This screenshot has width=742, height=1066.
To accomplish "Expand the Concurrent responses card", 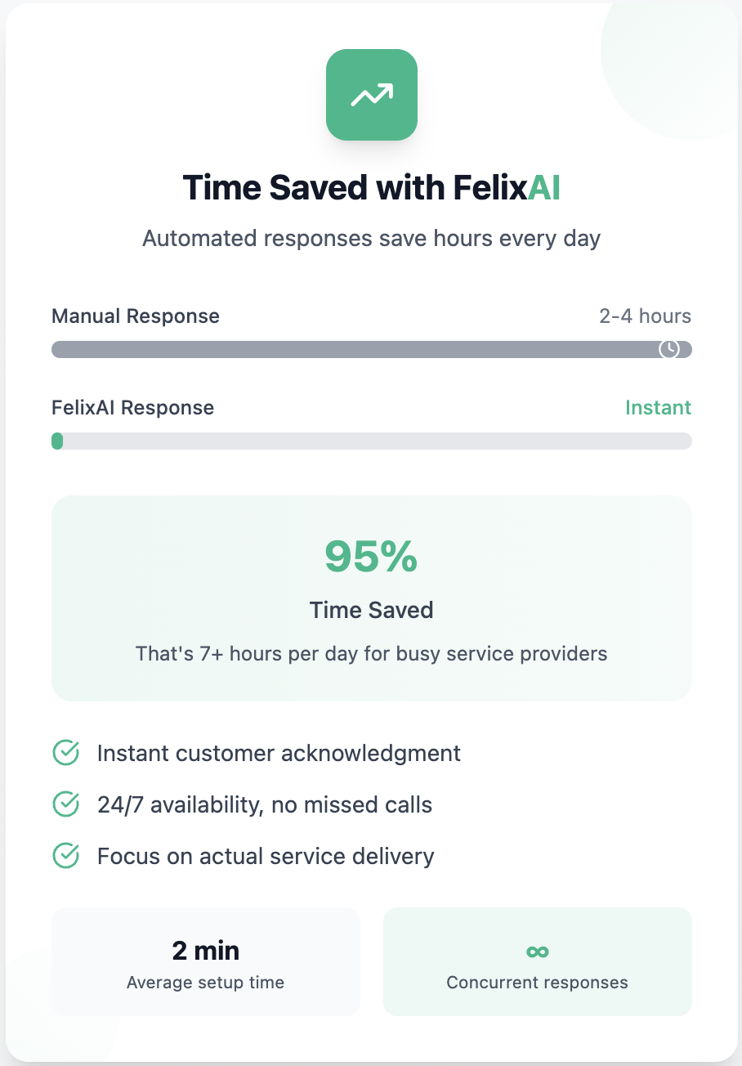I will point(537,961).
